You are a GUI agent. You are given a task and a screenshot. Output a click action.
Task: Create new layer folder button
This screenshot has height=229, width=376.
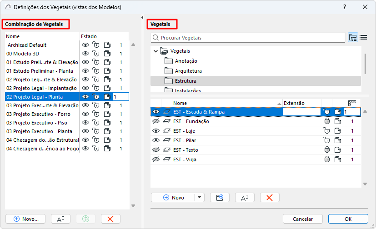point(220,198)
